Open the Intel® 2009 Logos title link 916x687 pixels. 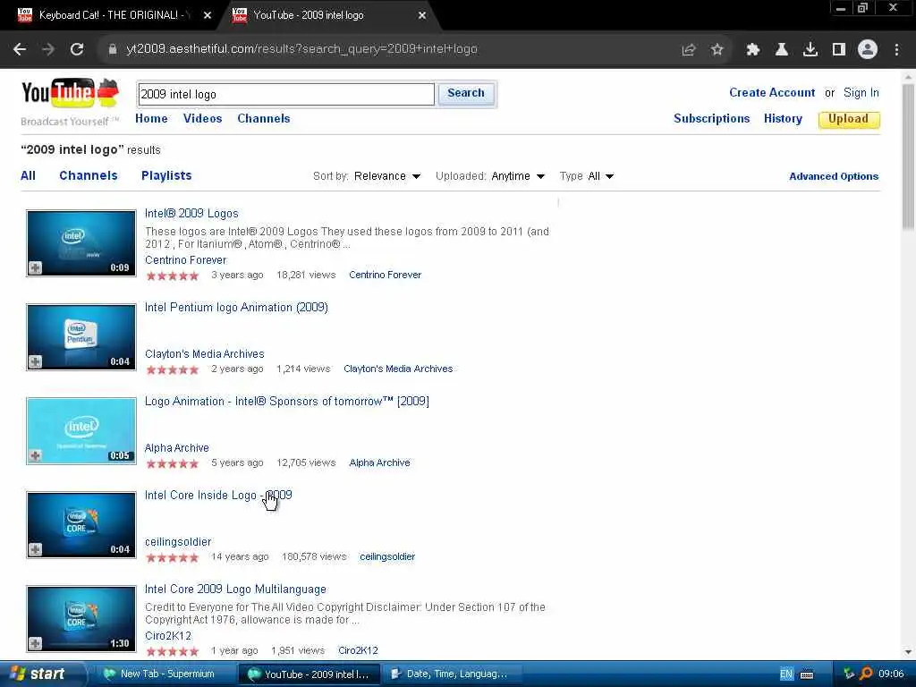coord(191,214)
